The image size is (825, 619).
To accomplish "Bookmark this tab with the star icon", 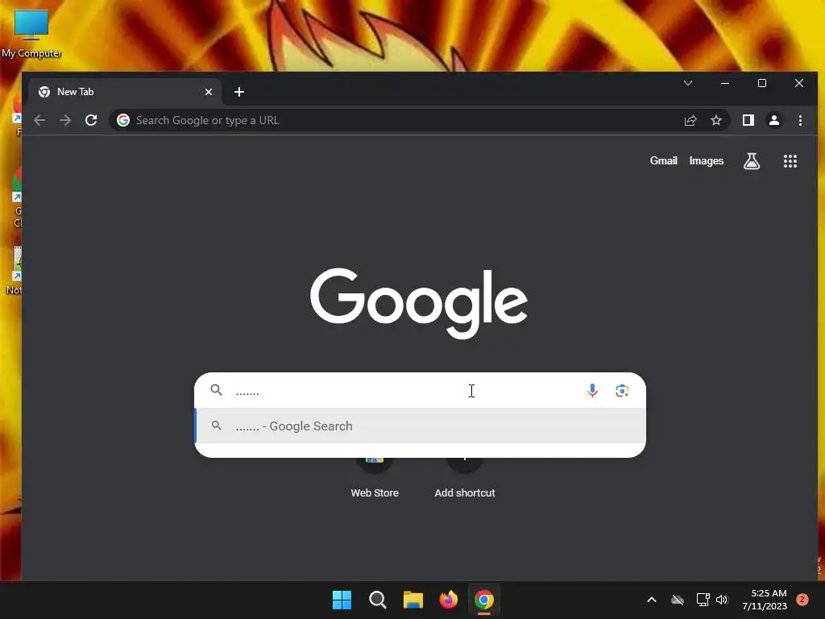I will coord(716,120).
